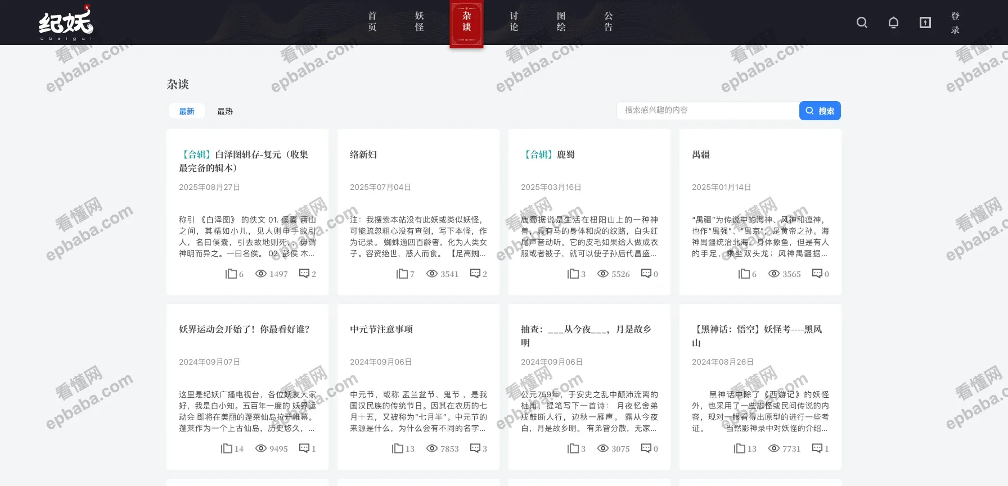Open article 【合辑】白泽图辑存-复元

pyautogui.click(x=244, y=161)
